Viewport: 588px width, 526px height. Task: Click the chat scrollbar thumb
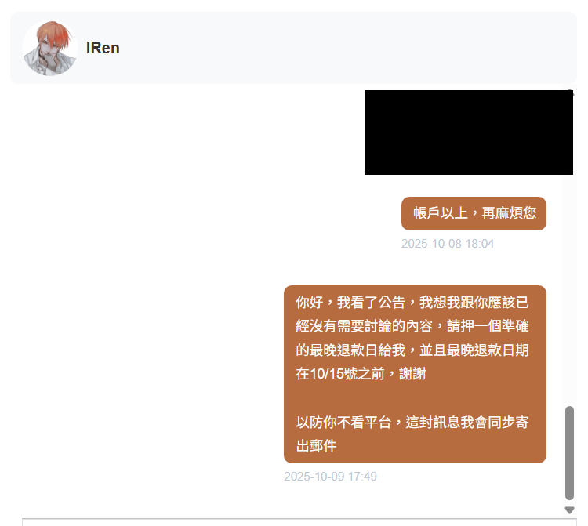click(569, 453)
